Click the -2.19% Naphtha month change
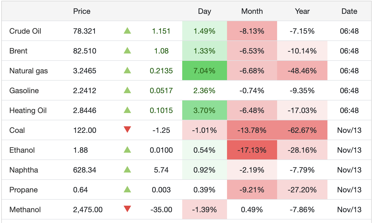This screenshot has width=375, height=223. click(252, 170)
